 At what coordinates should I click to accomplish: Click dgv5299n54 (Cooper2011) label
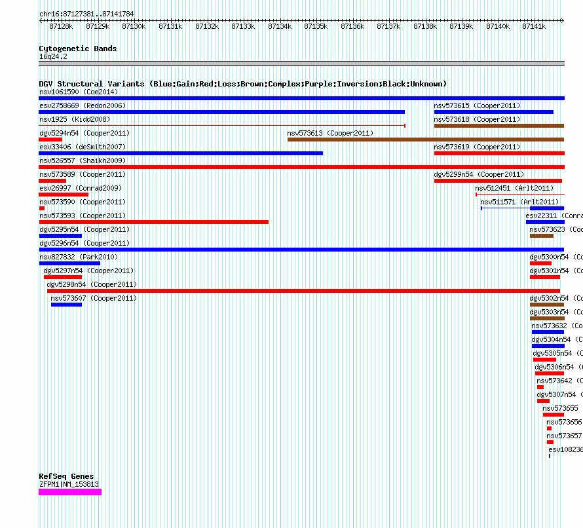[x=479, y=174]
